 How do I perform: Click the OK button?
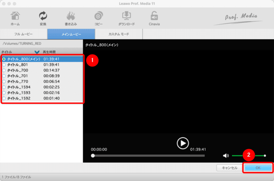point(258,168)
